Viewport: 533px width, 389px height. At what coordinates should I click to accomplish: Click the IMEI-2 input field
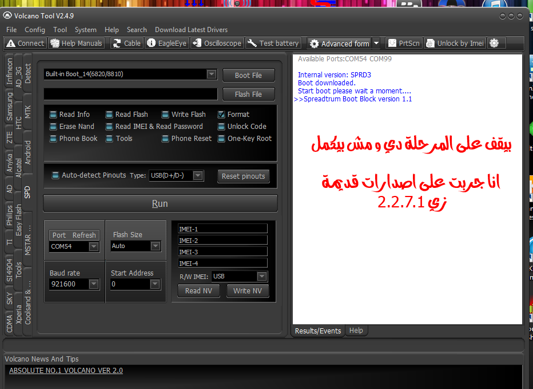(x=222, y=240)
